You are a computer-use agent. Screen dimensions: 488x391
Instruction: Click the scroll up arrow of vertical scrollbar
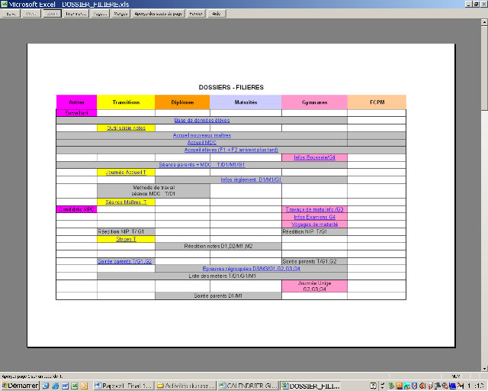484,22
